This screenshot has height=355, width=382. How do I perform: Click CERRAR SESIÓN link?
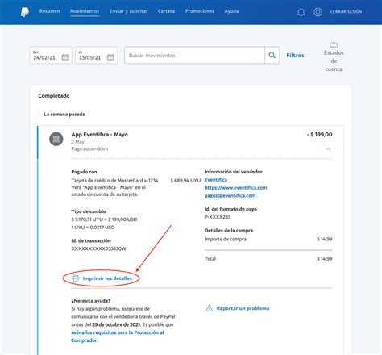[346, 12]
